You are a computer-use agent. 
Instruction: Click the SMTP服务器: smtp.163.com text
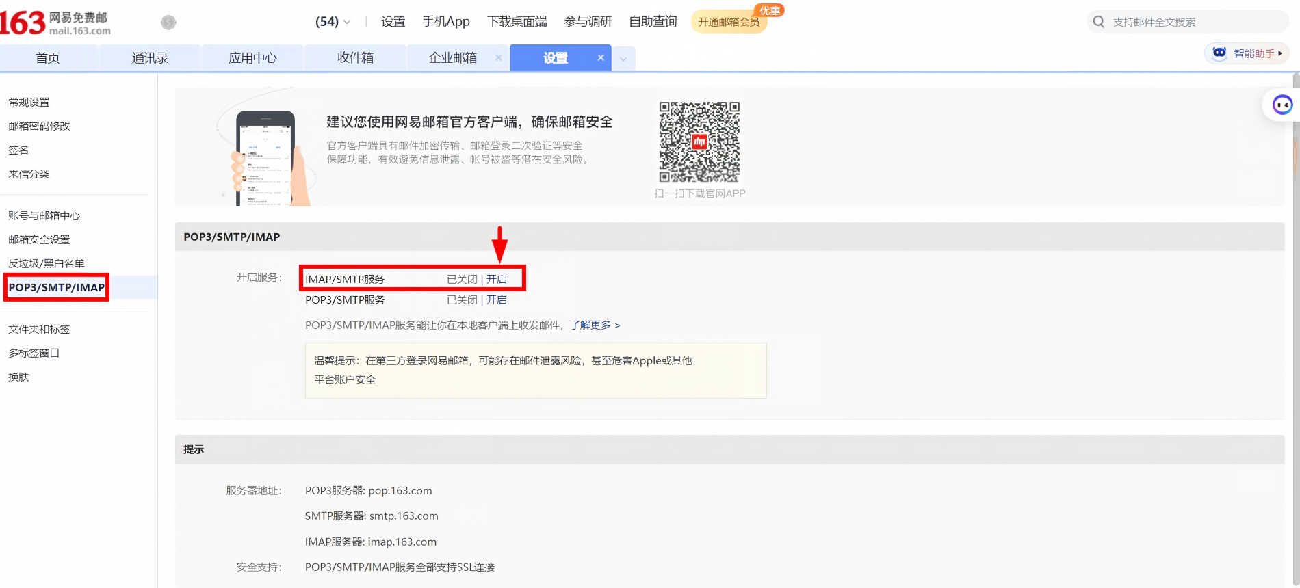(x=372, y=516)
